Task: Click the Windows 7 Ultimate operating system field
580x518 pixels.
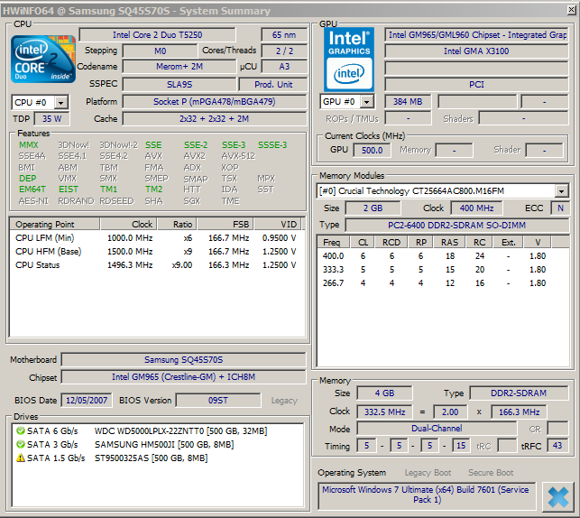Action: (427, 495)
